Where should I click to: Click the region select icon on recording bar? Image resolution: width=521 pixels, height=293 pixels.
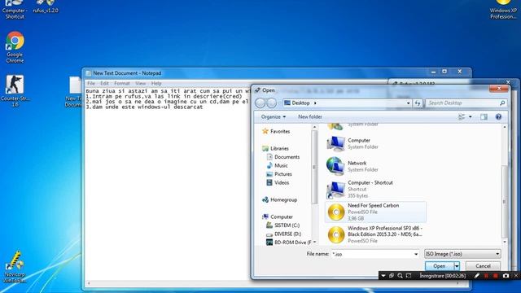[409, 276]
